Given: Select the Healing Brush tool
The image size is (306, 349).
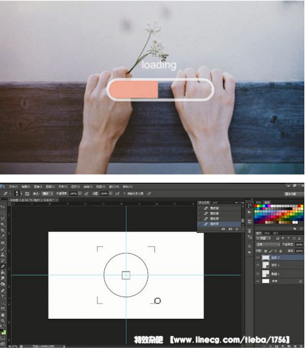Looking at the screenshot, I should click(x=3, y=243).
